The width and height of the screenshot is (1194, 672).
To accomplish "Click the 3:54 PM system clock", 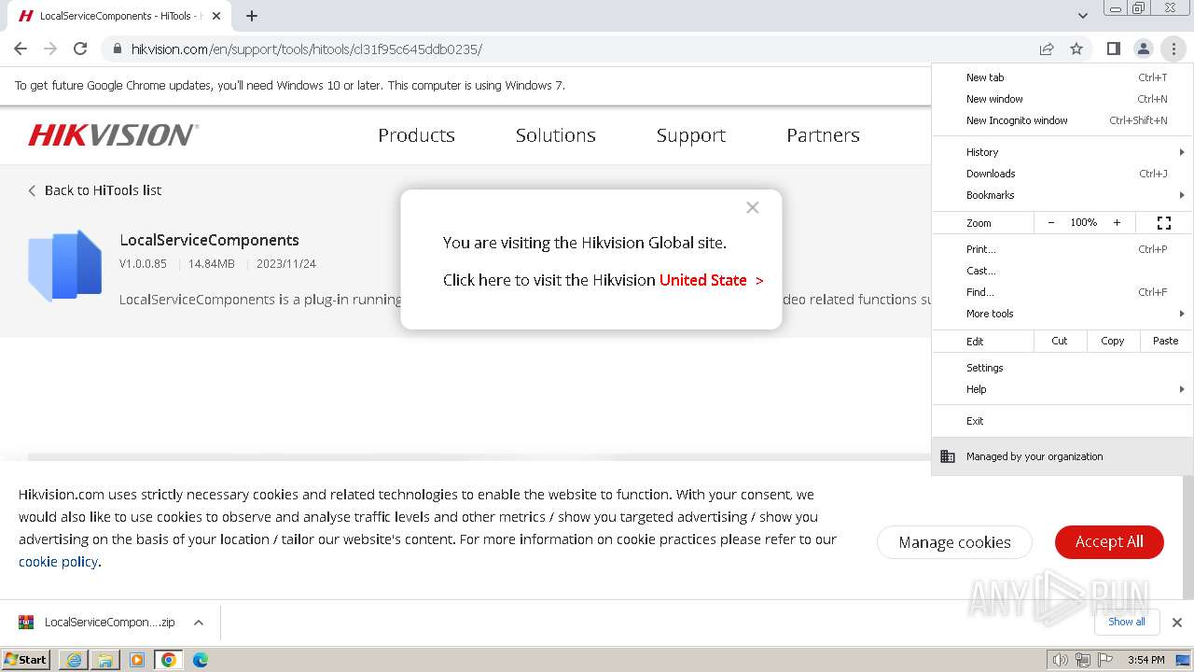I will pos(1145,660).
